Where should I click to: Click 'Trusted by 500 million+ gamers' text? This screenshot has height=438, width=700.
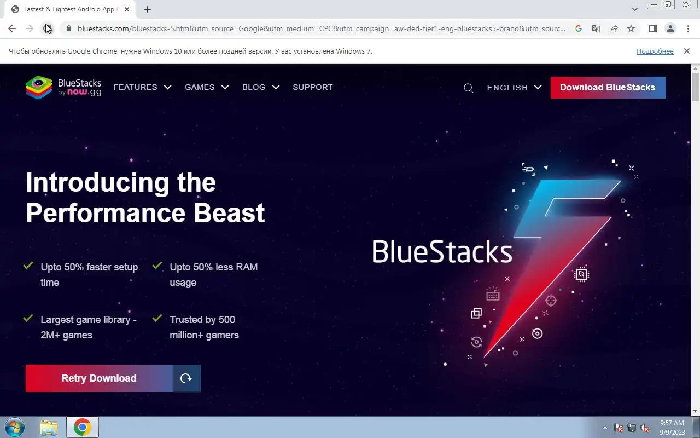tap(204, 327)
